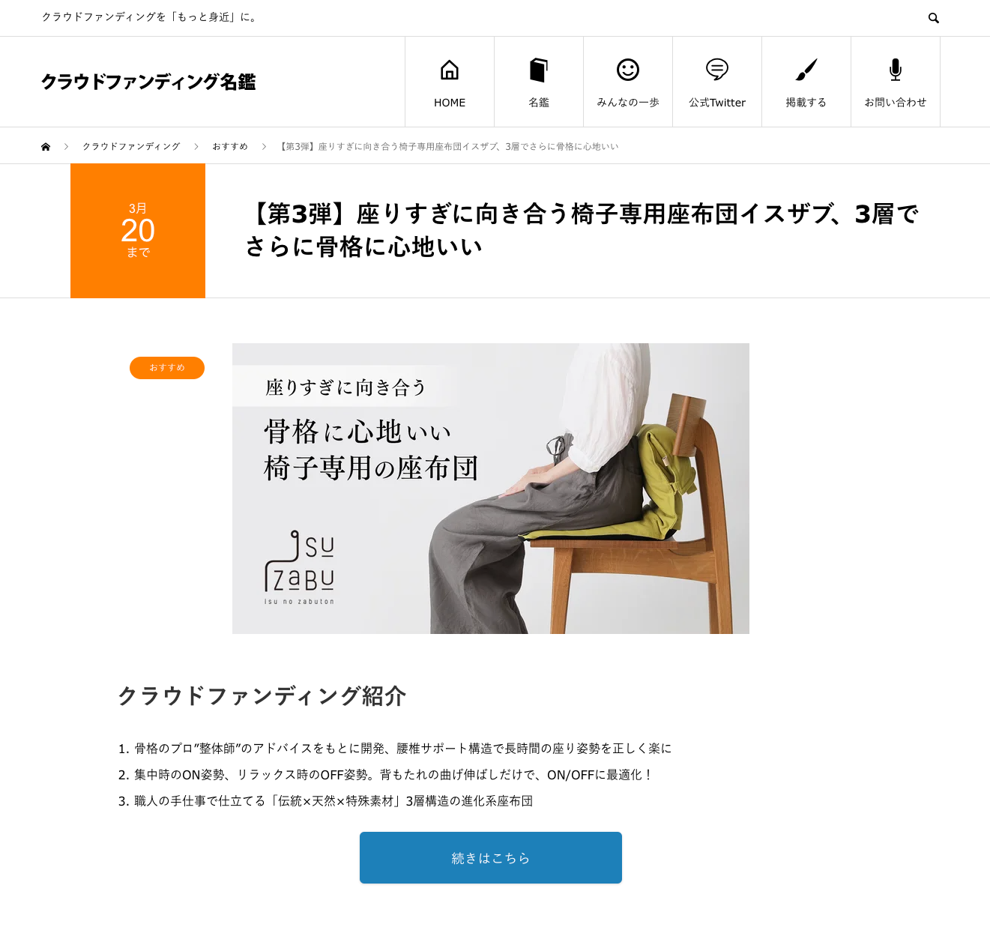990x927 pixels.
Task: Click the orange おすすめ category tag
Action: pos(167,368)
